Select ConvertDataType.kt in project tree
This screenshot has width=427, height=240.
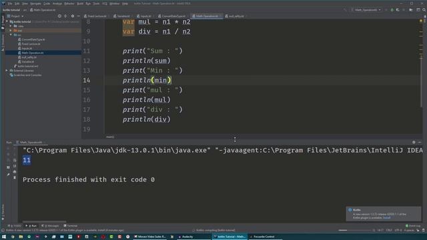click(x=33, y=39)
